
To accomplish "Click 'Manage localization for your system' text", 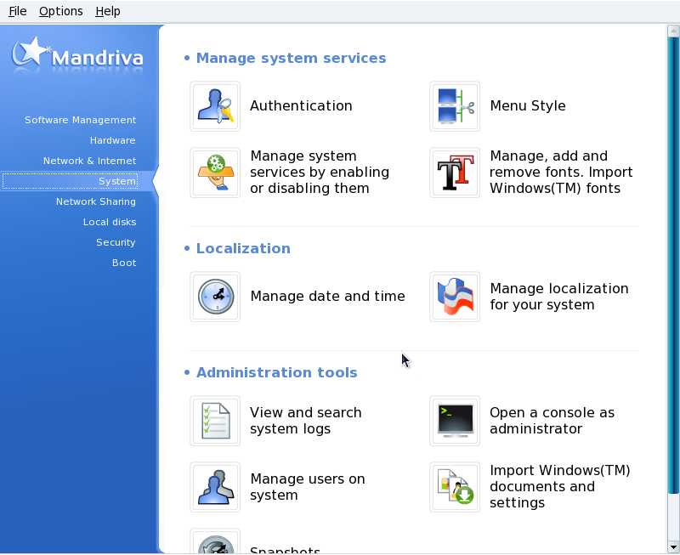I will tap(559, 297).
